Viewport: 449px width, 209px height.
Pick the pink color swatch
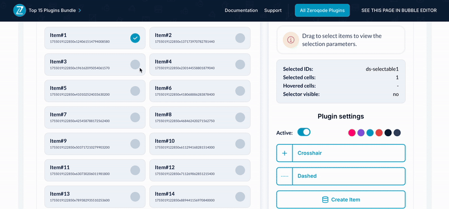point(352,133)
